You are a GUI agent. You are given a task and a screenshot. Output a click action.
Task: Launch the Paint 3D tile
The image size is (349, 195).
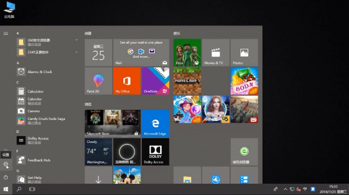coord(99,81)
